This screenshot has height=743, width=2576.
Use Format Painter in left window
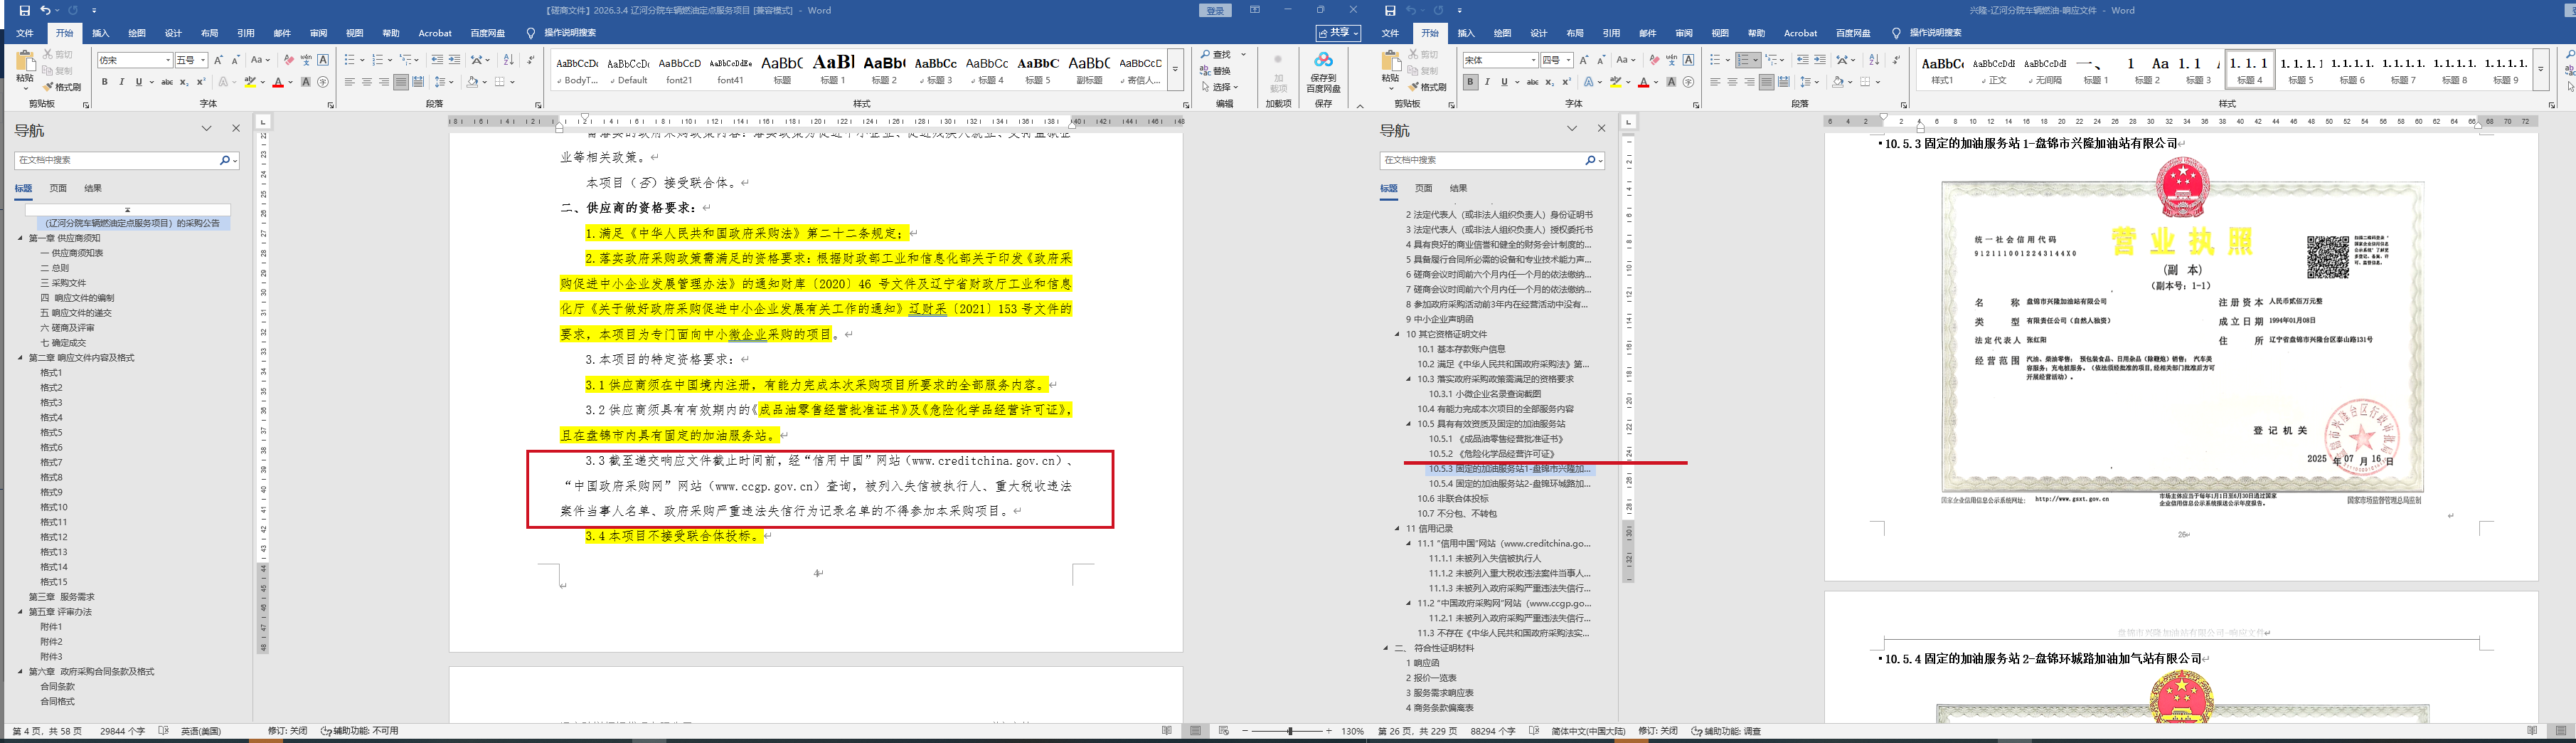tap(63, 87)
